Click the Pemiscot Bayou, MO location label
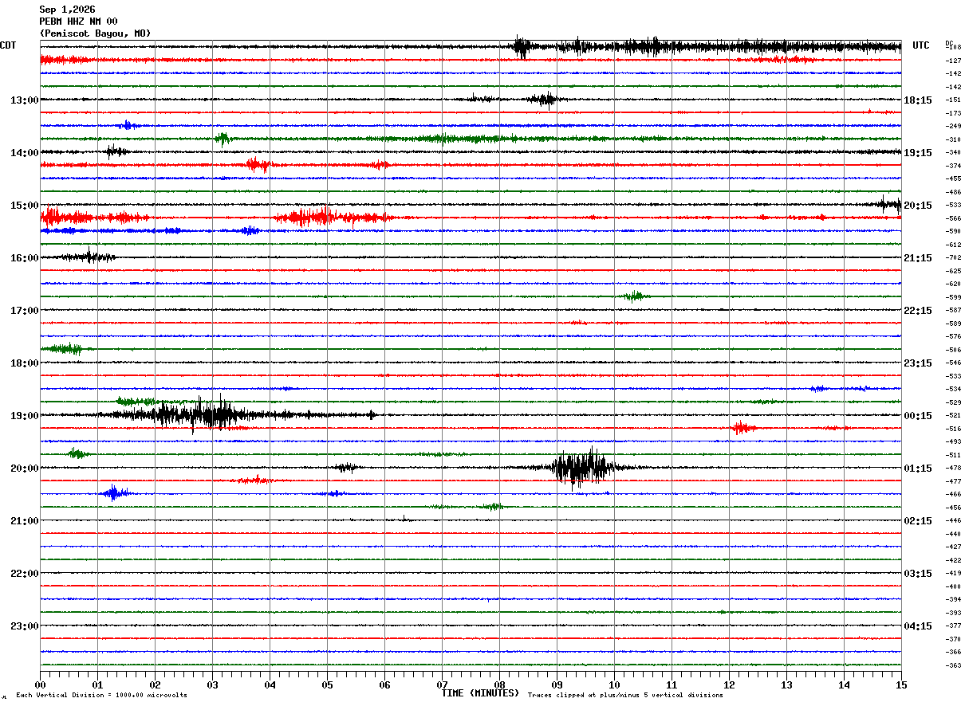Screen dimensions: 965x706 95,33
